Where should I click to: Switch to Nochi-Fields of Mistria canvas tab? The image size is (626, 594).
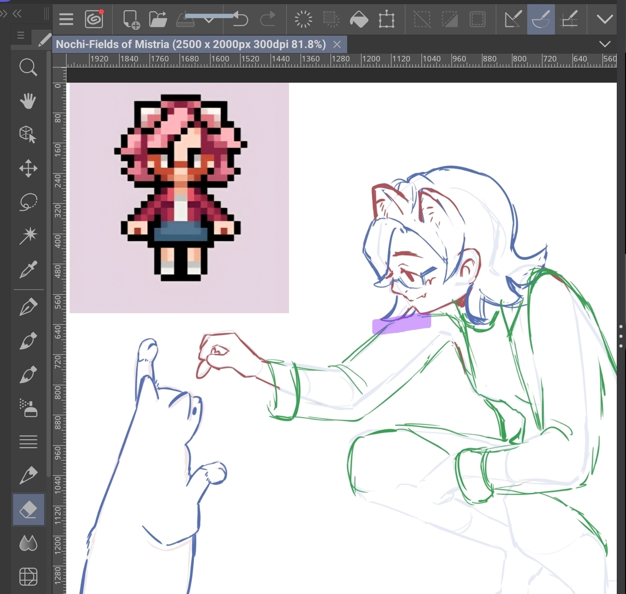pos(191,44)
